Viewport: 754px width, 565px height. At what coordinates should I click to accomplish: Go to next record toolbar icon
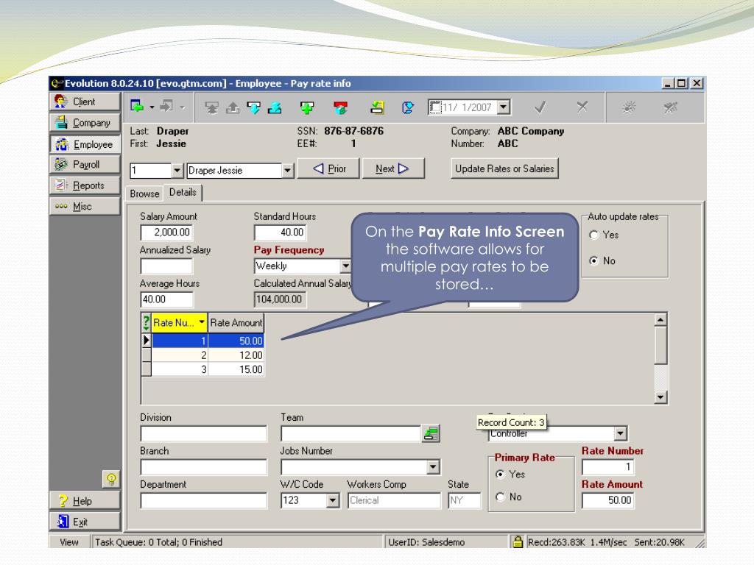click(x=253, y=107)
